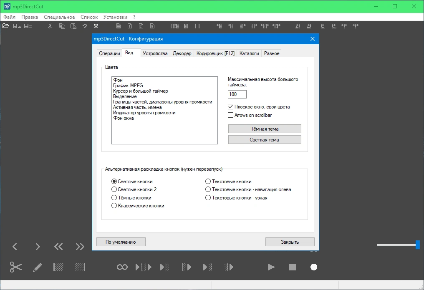Image resolution: width=424 pixels, height=290 pixels.
Task: Switch to the Каталоги tab
Action: 249,53
